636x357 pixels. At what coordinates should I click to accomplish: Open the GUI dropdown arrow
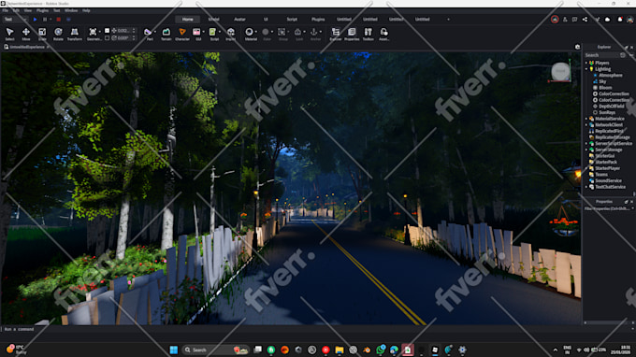203,32
